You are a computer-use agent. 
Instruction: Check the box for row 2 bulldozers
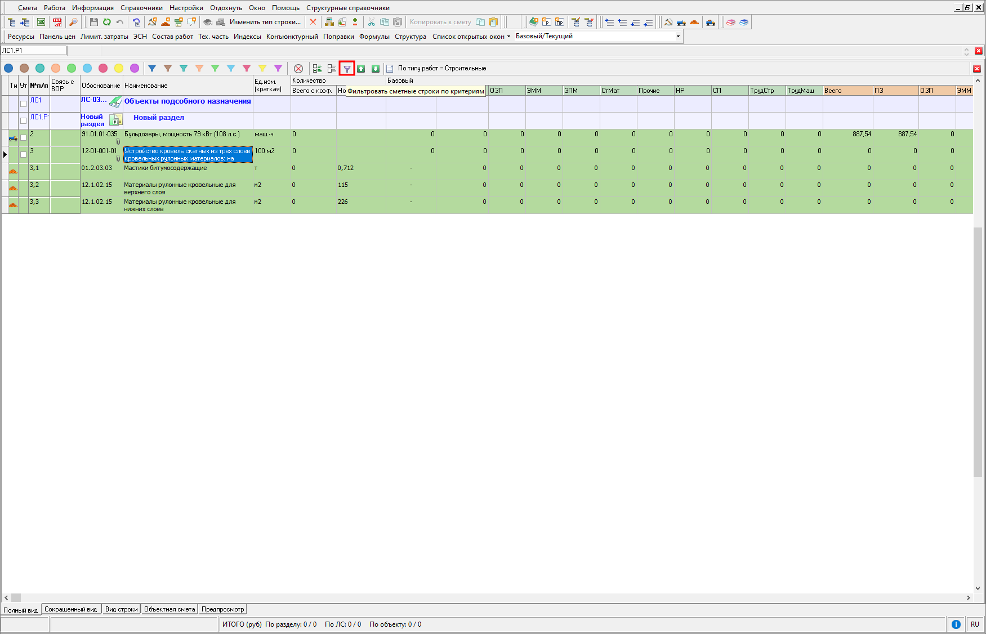click(x=23, y=137)
